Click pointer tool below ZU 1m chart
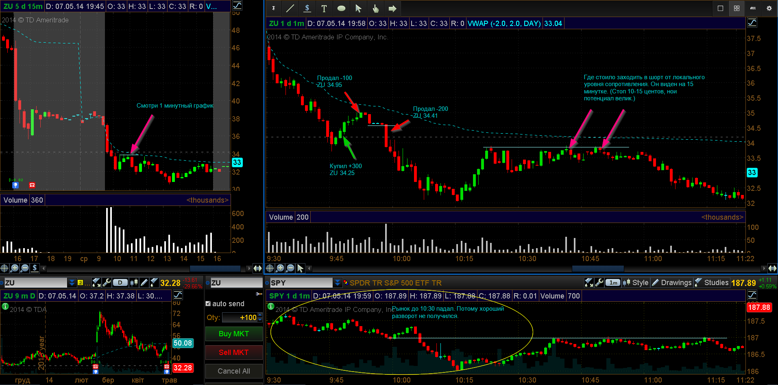Screen dimensions: 778x385 300,268
